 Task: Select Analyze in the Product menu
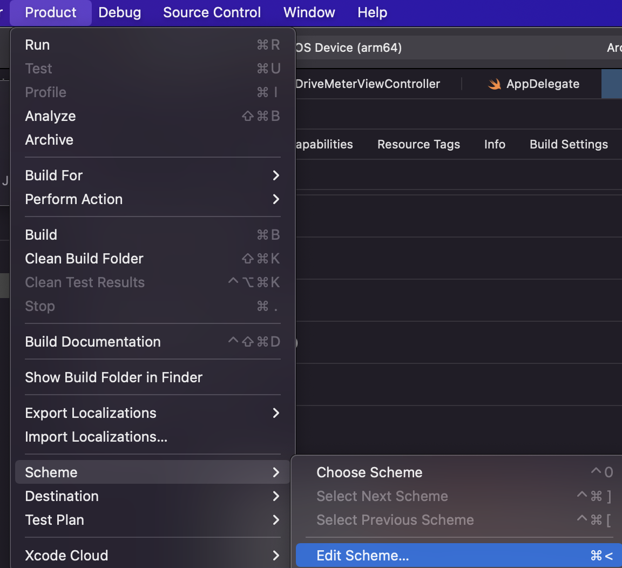pyautogui.click(x=153, y=116)
